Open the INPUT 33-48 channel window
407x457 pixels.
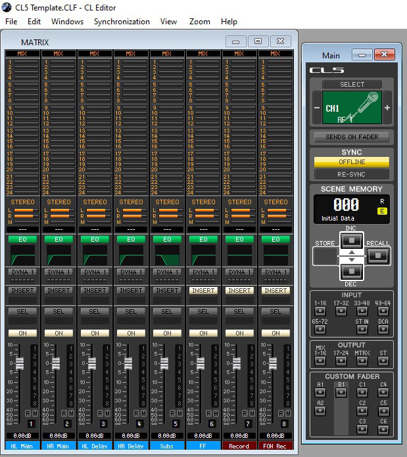click(x=362, y=311)
